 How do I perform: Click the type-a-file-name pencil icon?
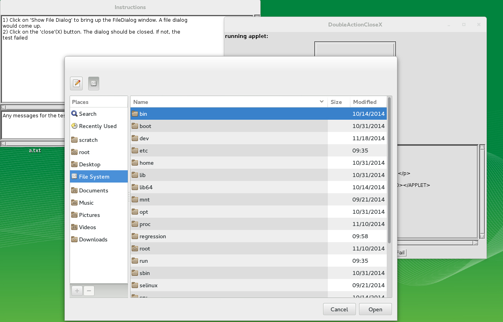point(76,83)
